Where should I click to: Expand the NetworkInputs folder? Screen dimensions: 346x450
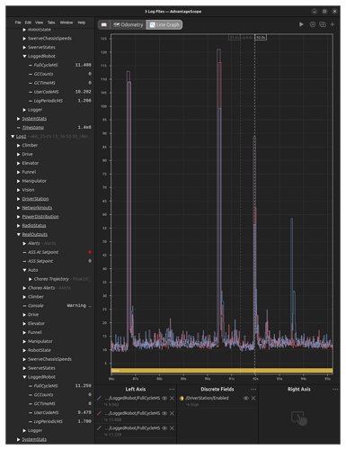coord(19,208)
